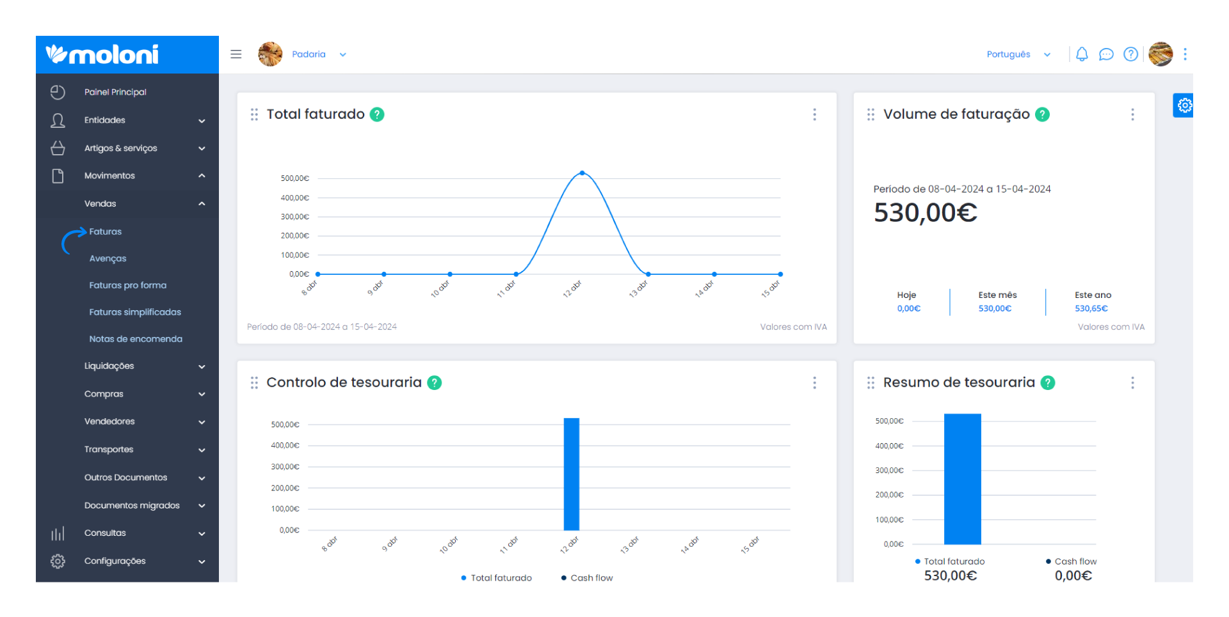
Task: Click Este ano value 530,65€
Action: pyautogui.click(x=1091, y=309)
